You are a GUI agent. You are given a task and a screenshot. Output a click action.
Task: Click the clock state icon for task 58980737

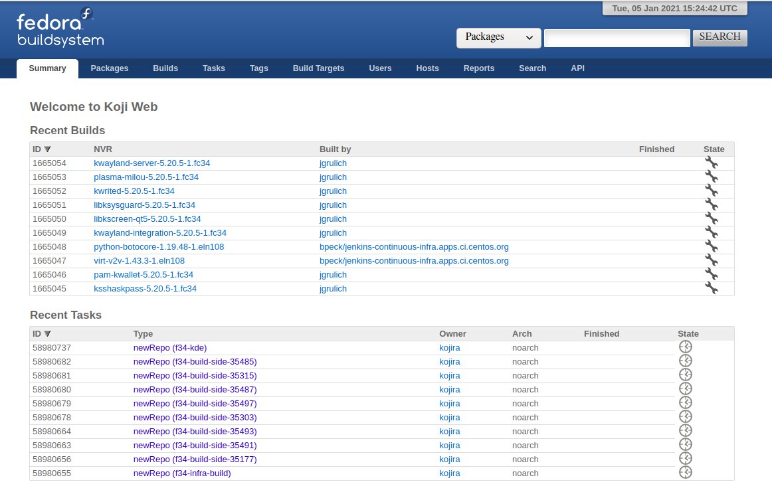686,347
